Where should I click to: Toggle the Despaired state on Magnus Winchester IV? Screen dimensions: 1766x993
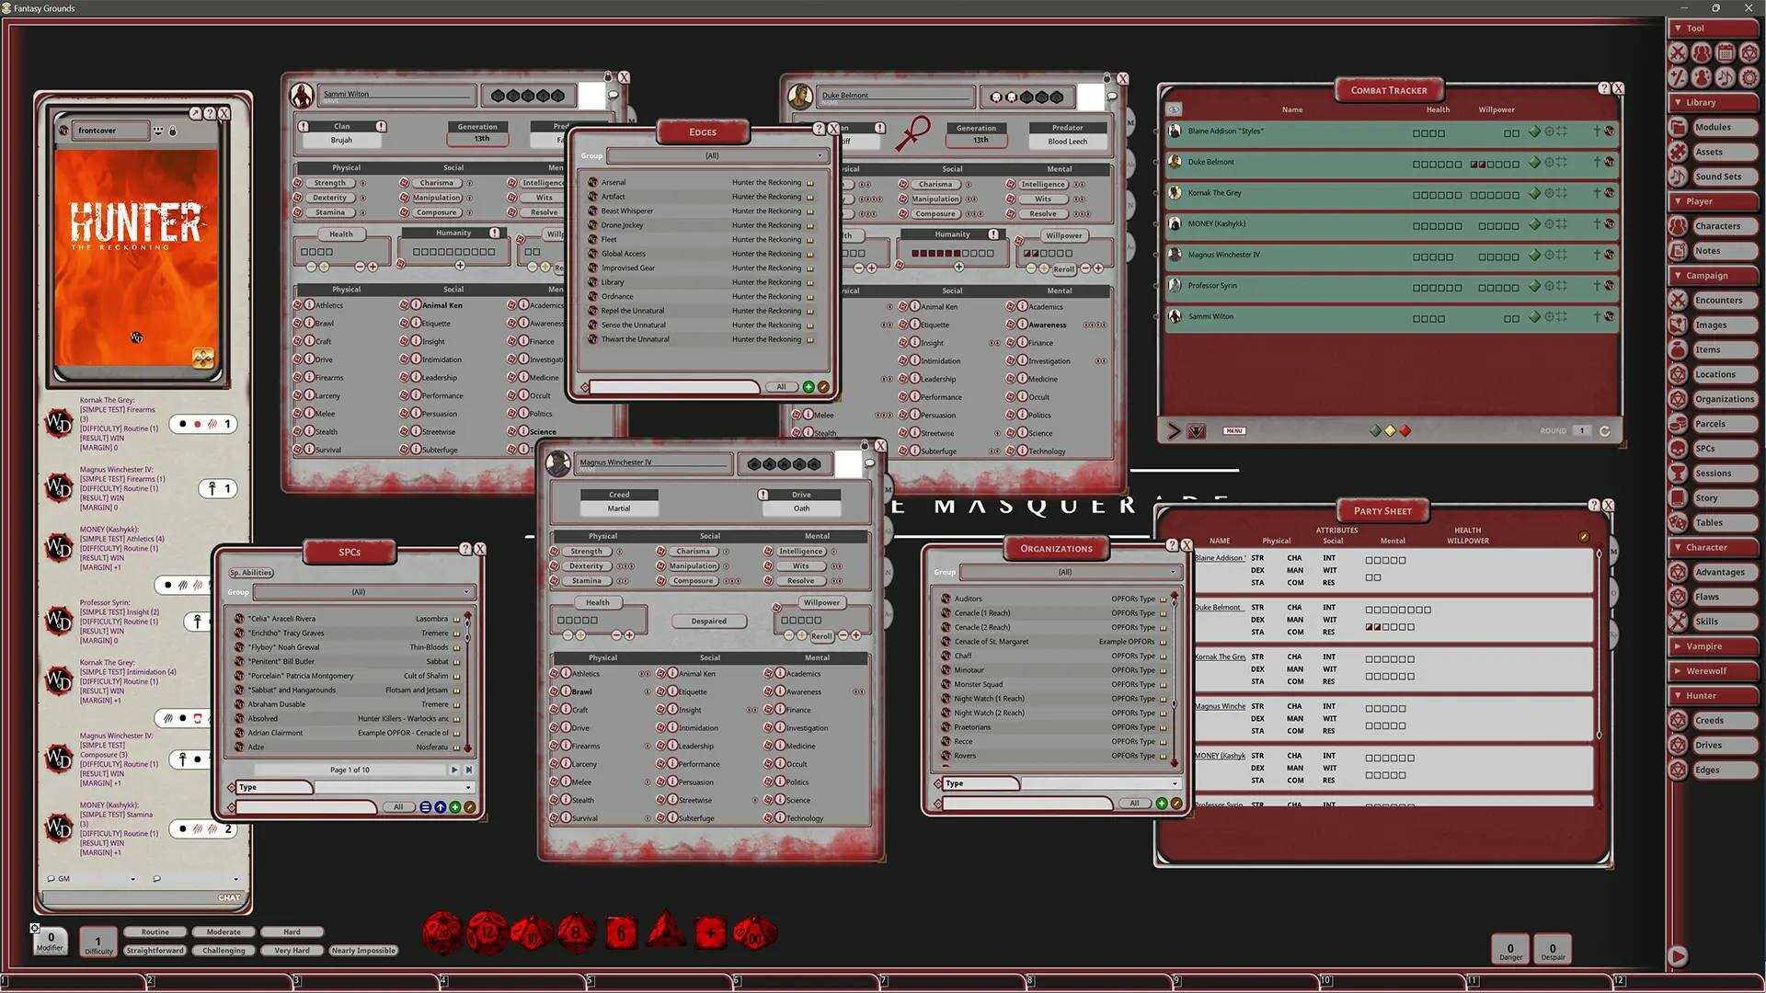click(708, 621)
